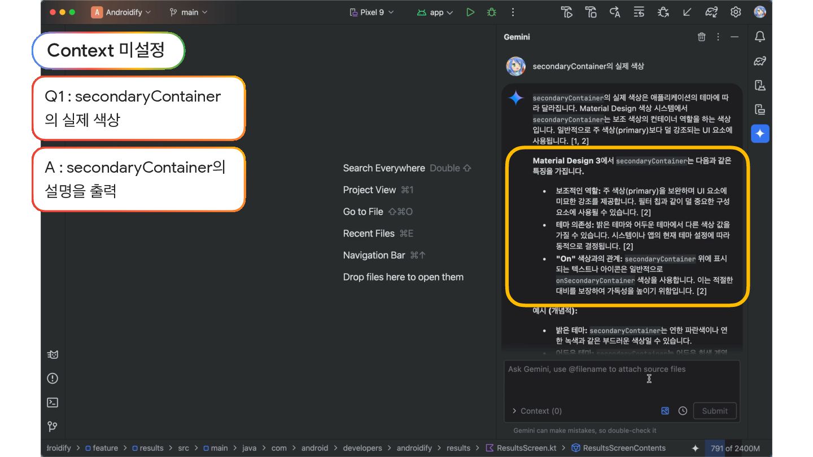
Task: Open Gradle elephant tool window in right sidebar
Action: pos(760,61)
